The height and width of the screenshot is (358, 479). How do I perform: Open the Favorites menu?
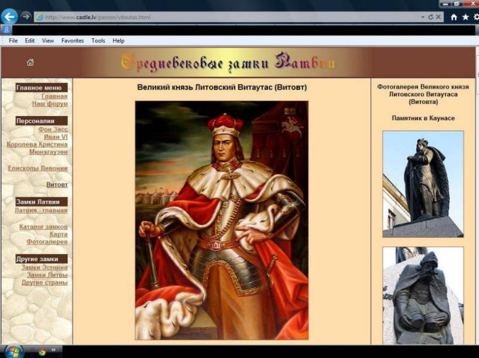coord(72,41)
